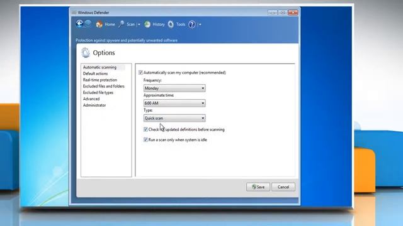Select Administrator in options list

[x=94, y=105]
